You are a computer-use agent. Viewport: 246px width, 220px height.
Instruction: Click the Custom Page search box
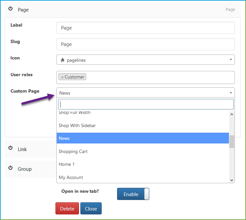146,104
